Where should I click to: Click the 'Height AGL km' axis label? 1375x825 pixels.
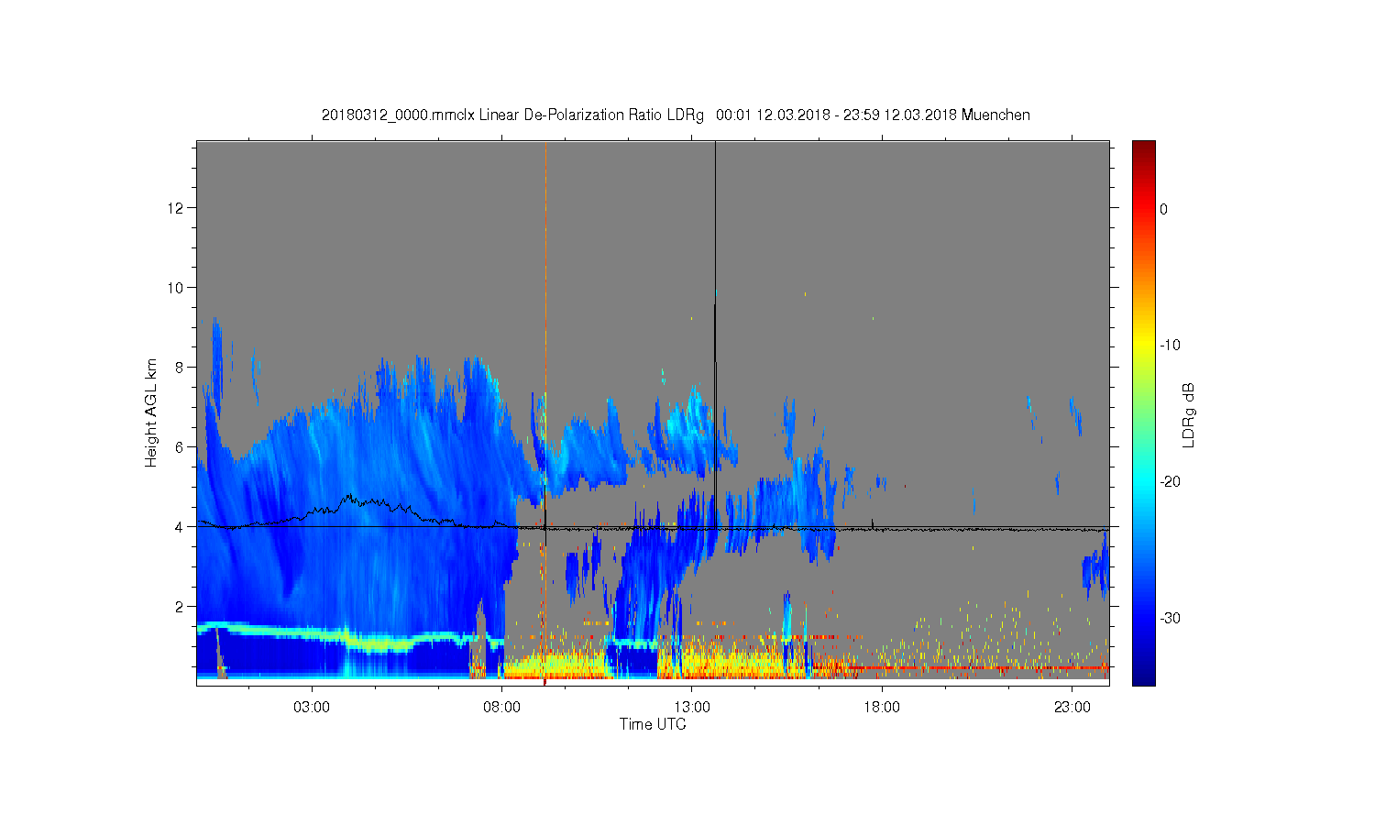coord(151,412)
